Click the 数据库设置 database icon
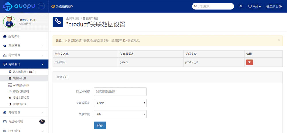 click(10, 78)
